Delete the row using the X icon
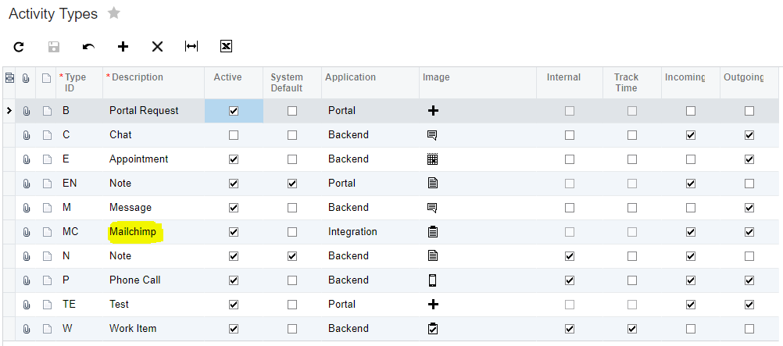This screenshot has width=783, height=346. (x=157, y=47)
